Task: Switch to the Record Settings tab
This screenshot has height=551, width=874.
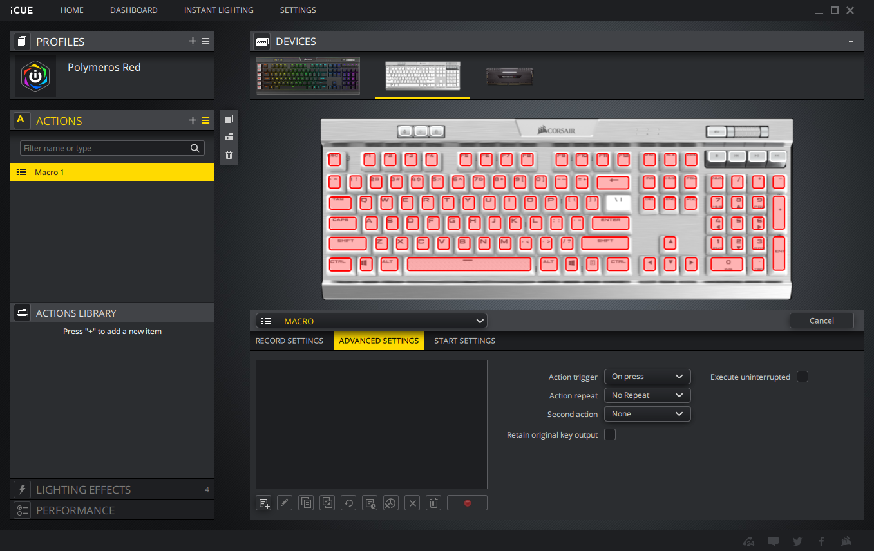Action: tap(290, 341)
